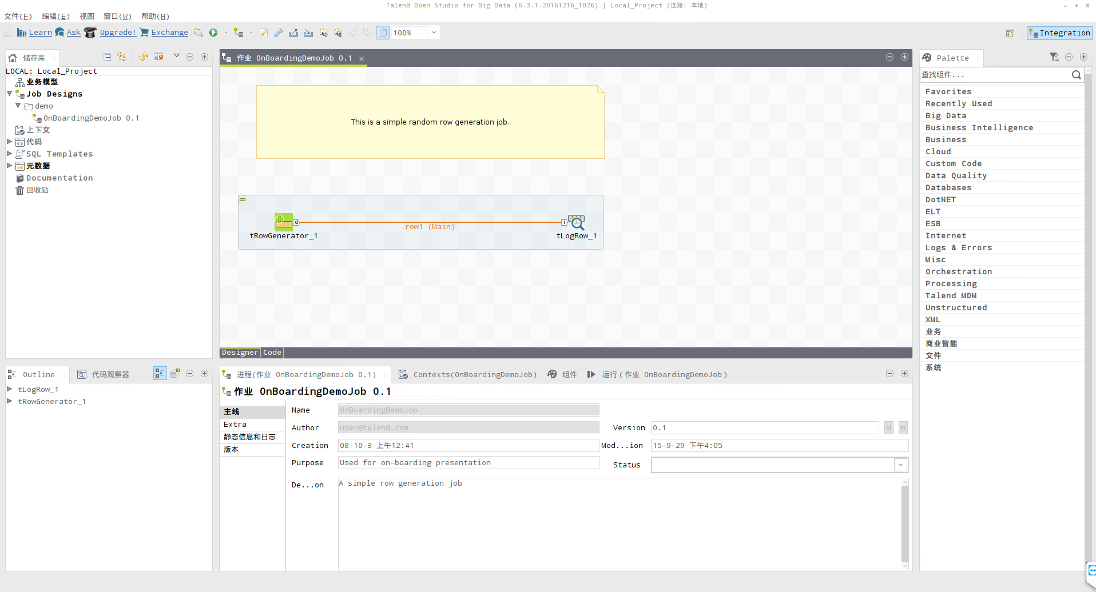Click the repository filter icon

coord(158,57)
